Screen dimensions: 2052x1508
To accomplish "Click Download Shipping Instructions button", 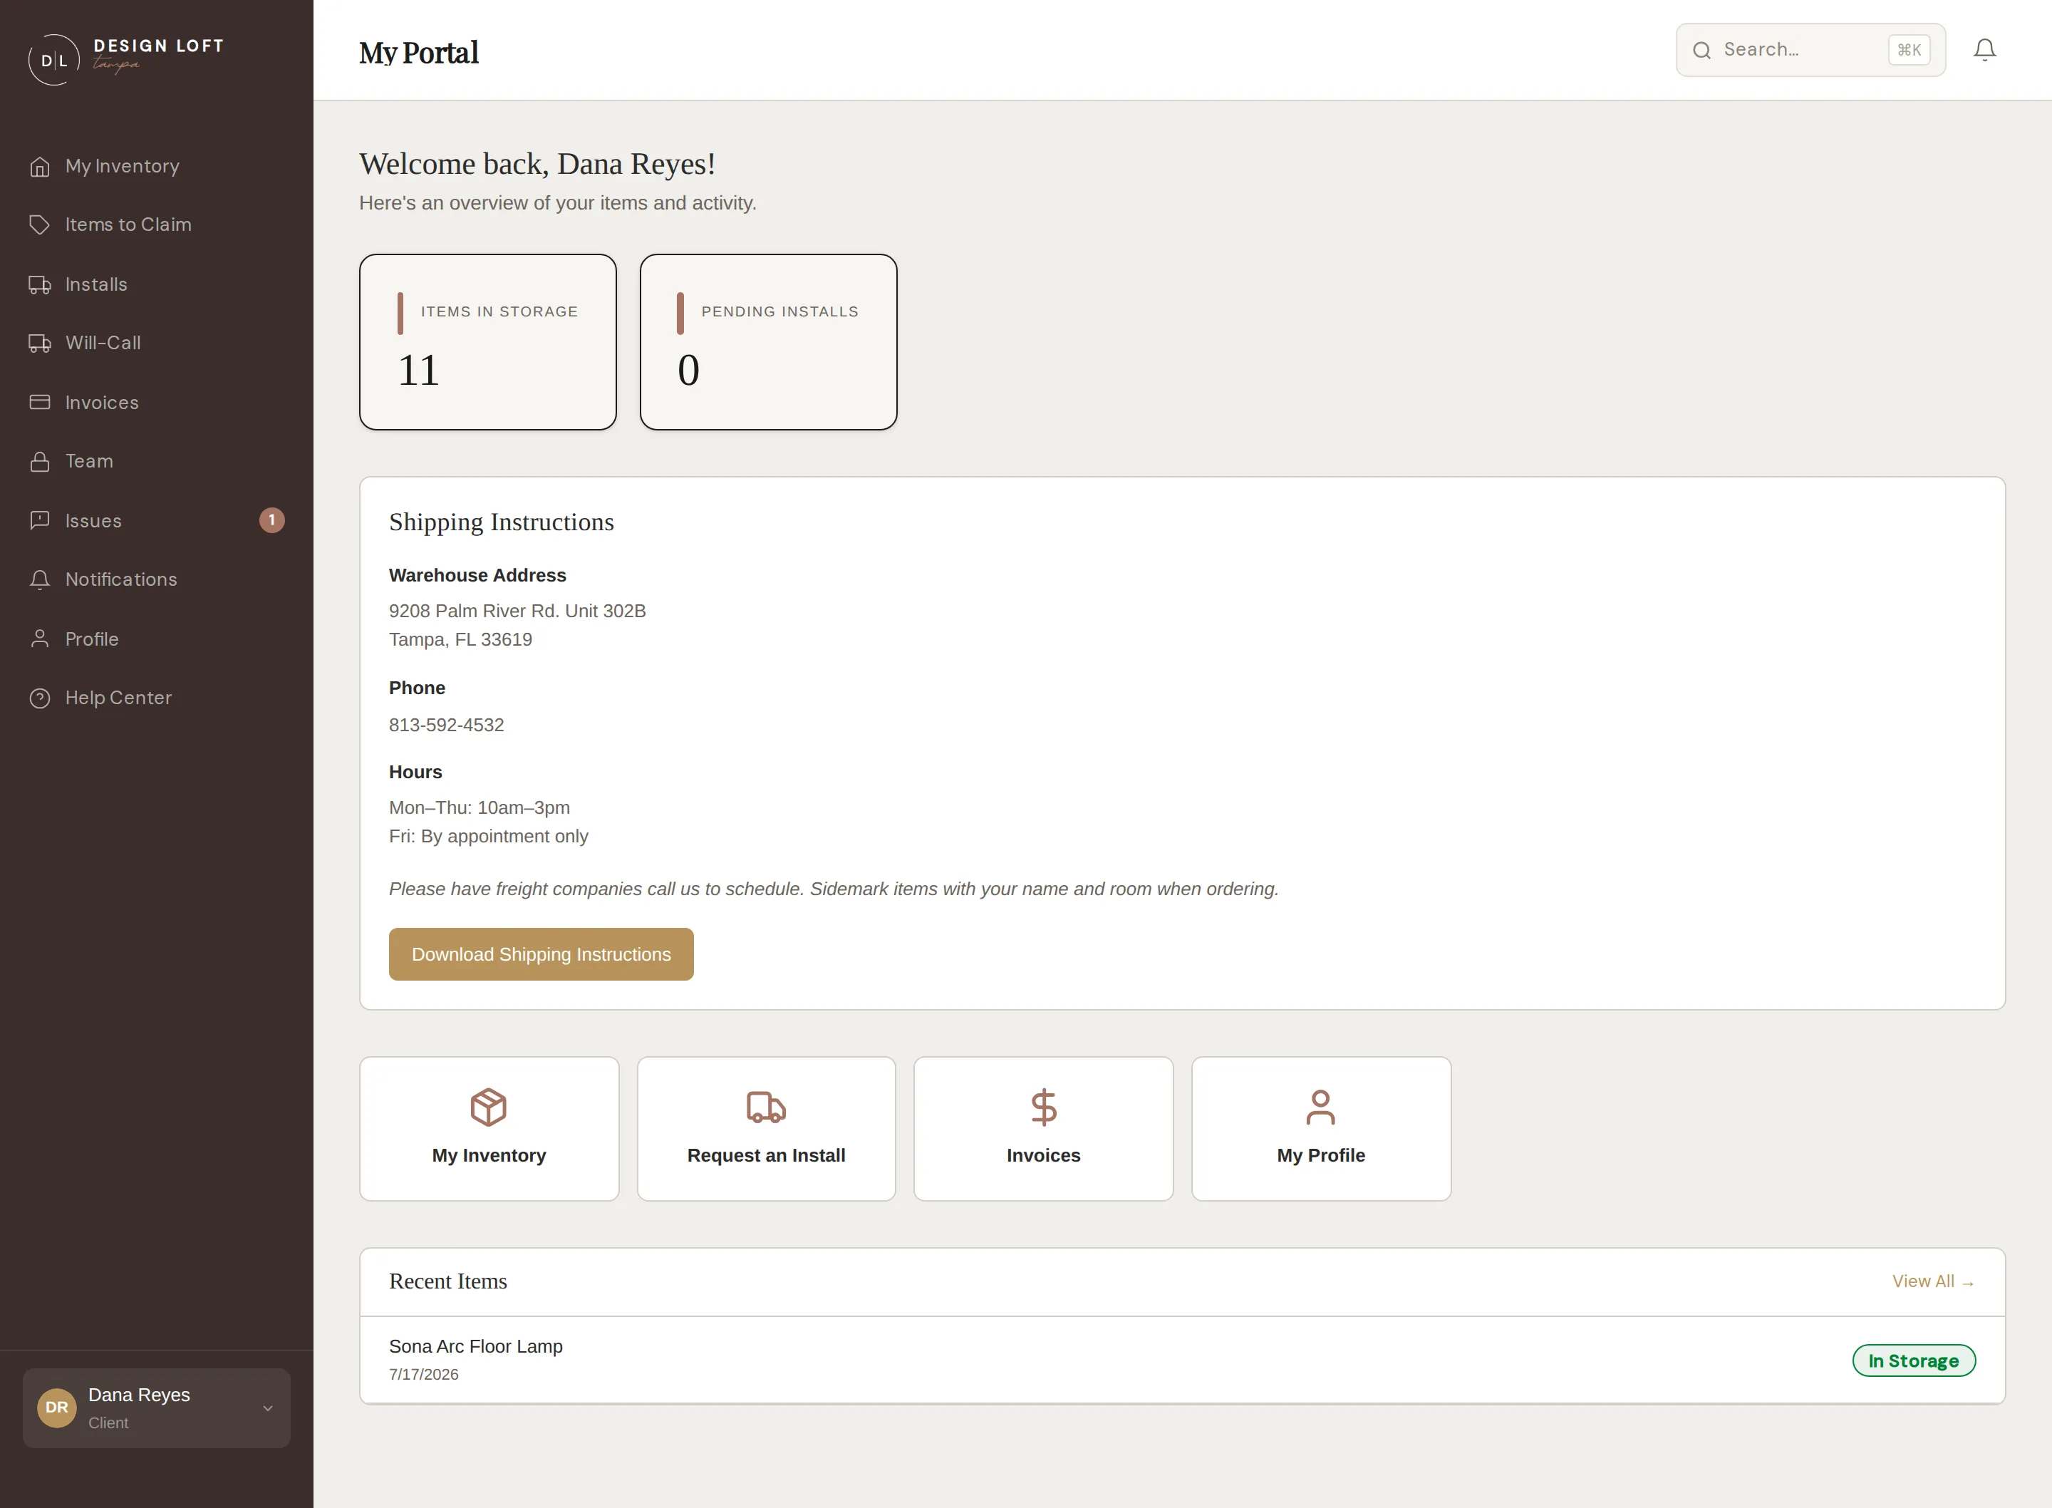I will click(x=541, y=954).
